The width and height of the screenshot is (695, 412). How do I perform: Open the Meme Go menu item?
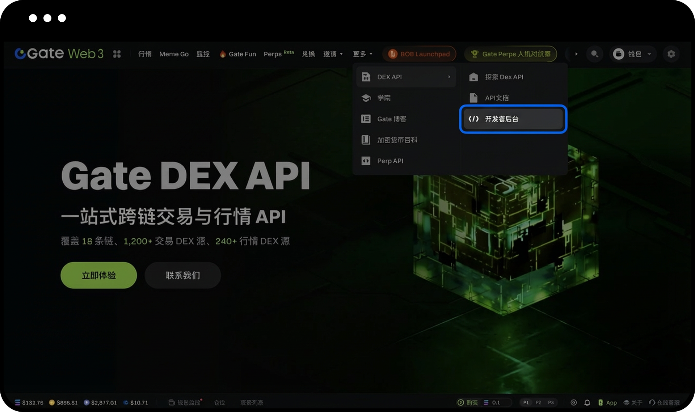pyautogui.click(x=174, y=54)
